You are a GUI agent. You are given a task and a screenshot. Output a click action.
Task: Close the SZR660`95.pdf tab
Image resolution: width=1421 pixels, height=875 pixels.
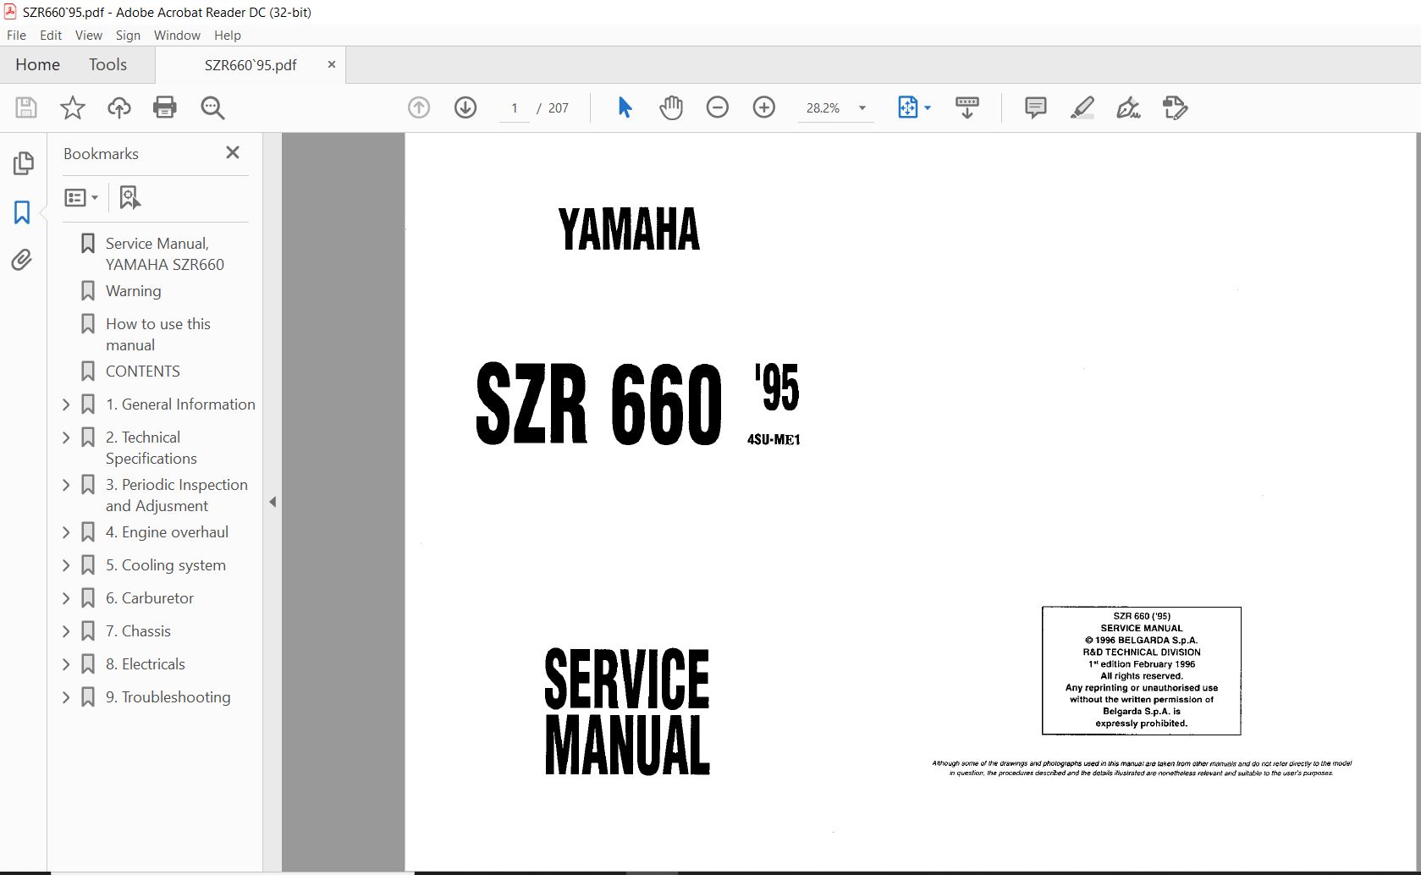pyautogui.click(x=331, y=64)
